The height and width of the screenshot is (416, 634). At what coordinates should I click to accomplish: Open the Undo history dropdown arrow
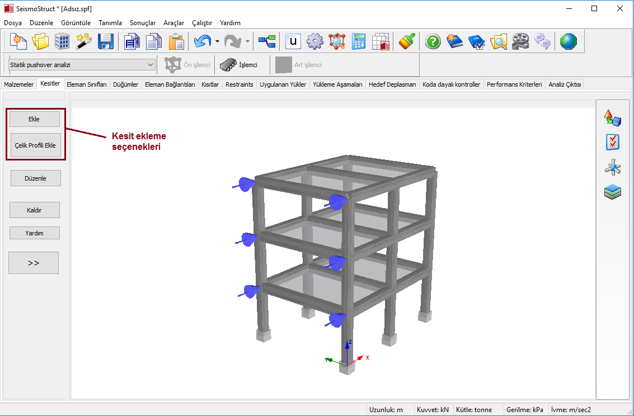pyautogui.click(x=217, y=41)
